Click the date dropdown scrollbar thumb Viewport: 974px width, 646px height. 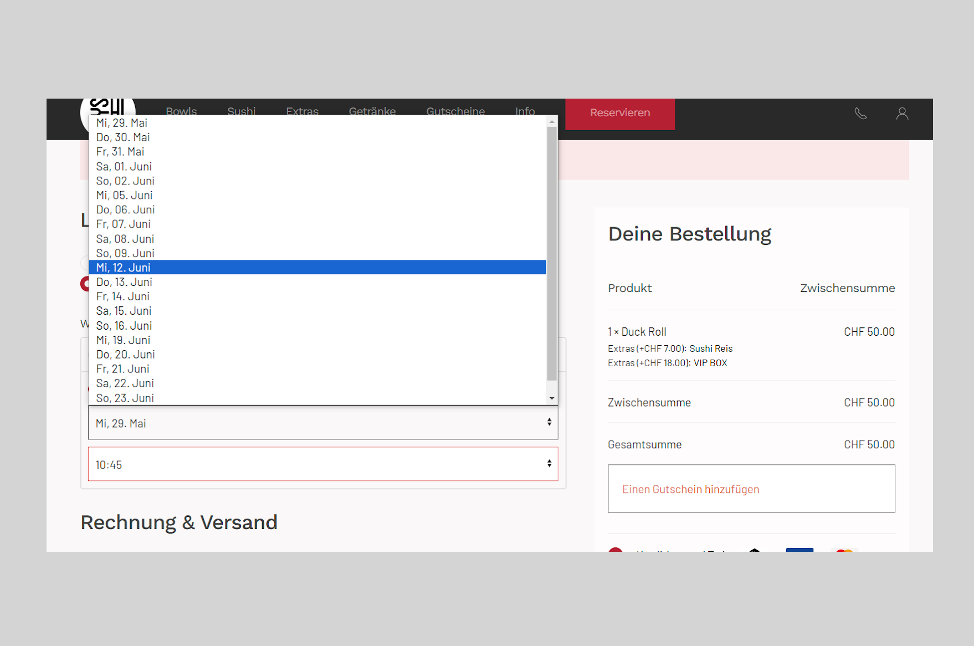[552, 254]
